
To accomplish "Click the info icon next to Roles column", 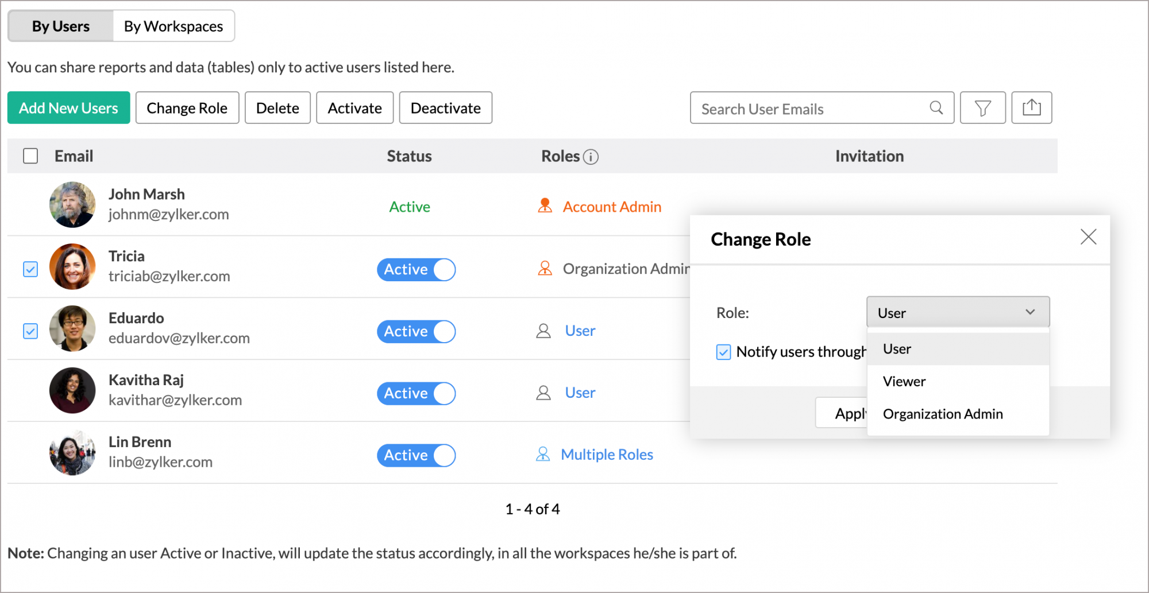I will click(x=592, y=156).
